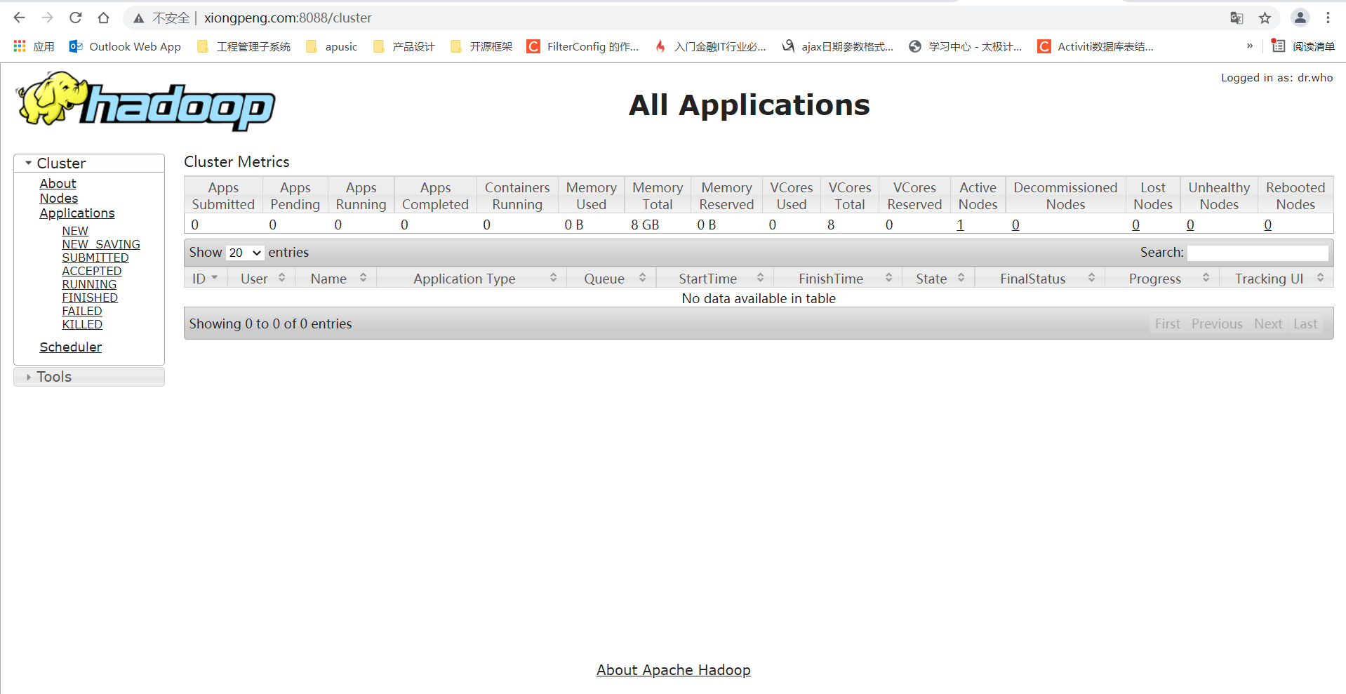Click inside the Search input field

1257,253
